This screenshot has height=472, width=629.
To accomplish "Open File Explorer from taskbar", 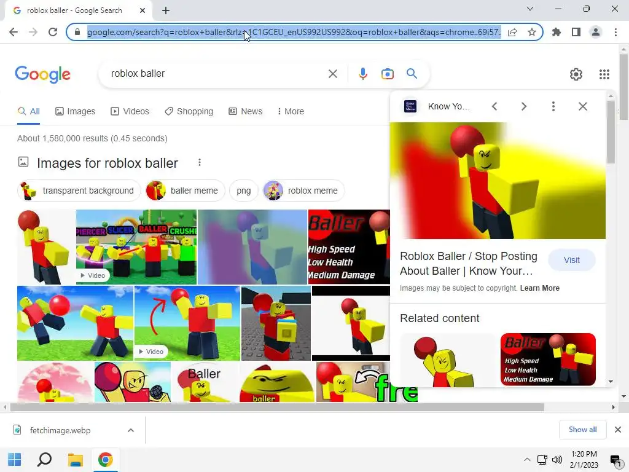I will 75,460.
